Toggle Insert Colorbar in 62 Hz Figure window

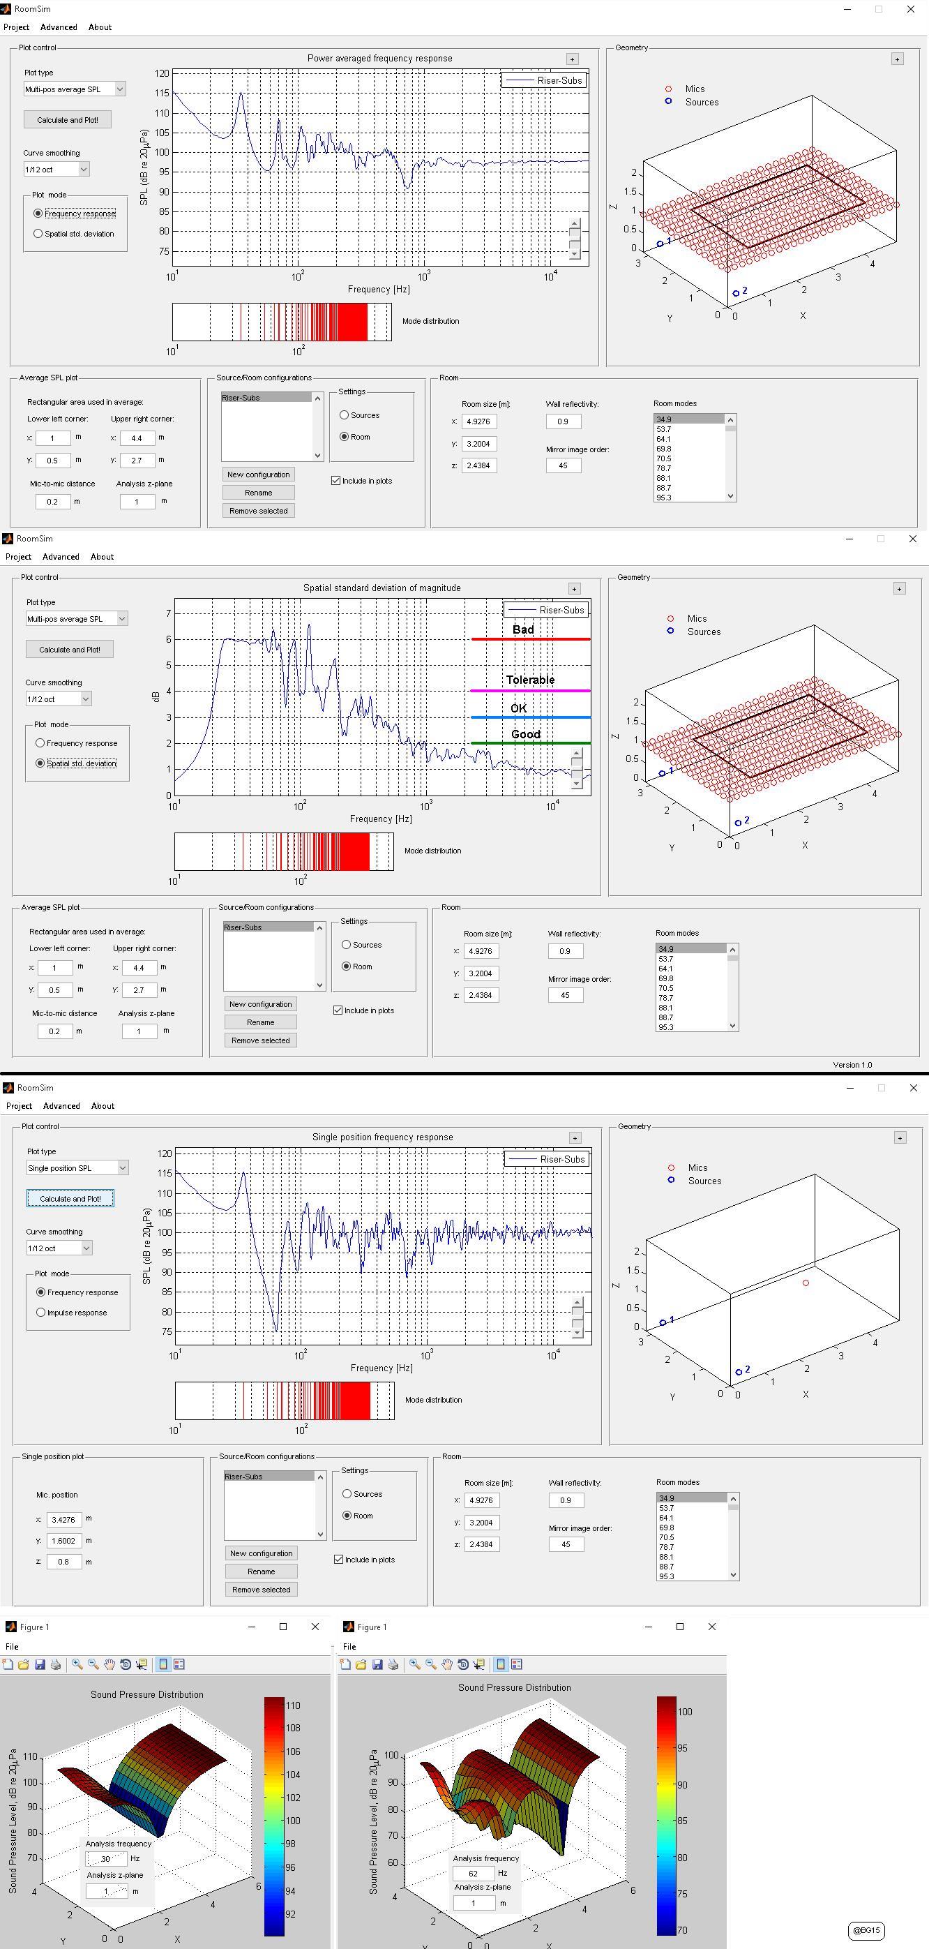[x=501, y=1664]
